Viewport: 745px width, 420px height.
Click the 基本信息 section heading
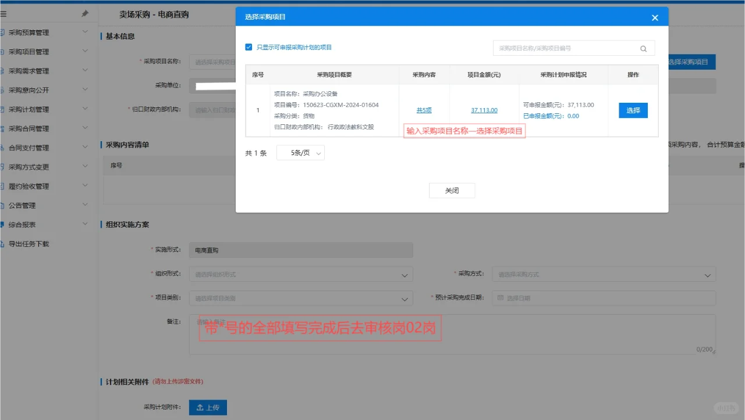tap(120, 36)
